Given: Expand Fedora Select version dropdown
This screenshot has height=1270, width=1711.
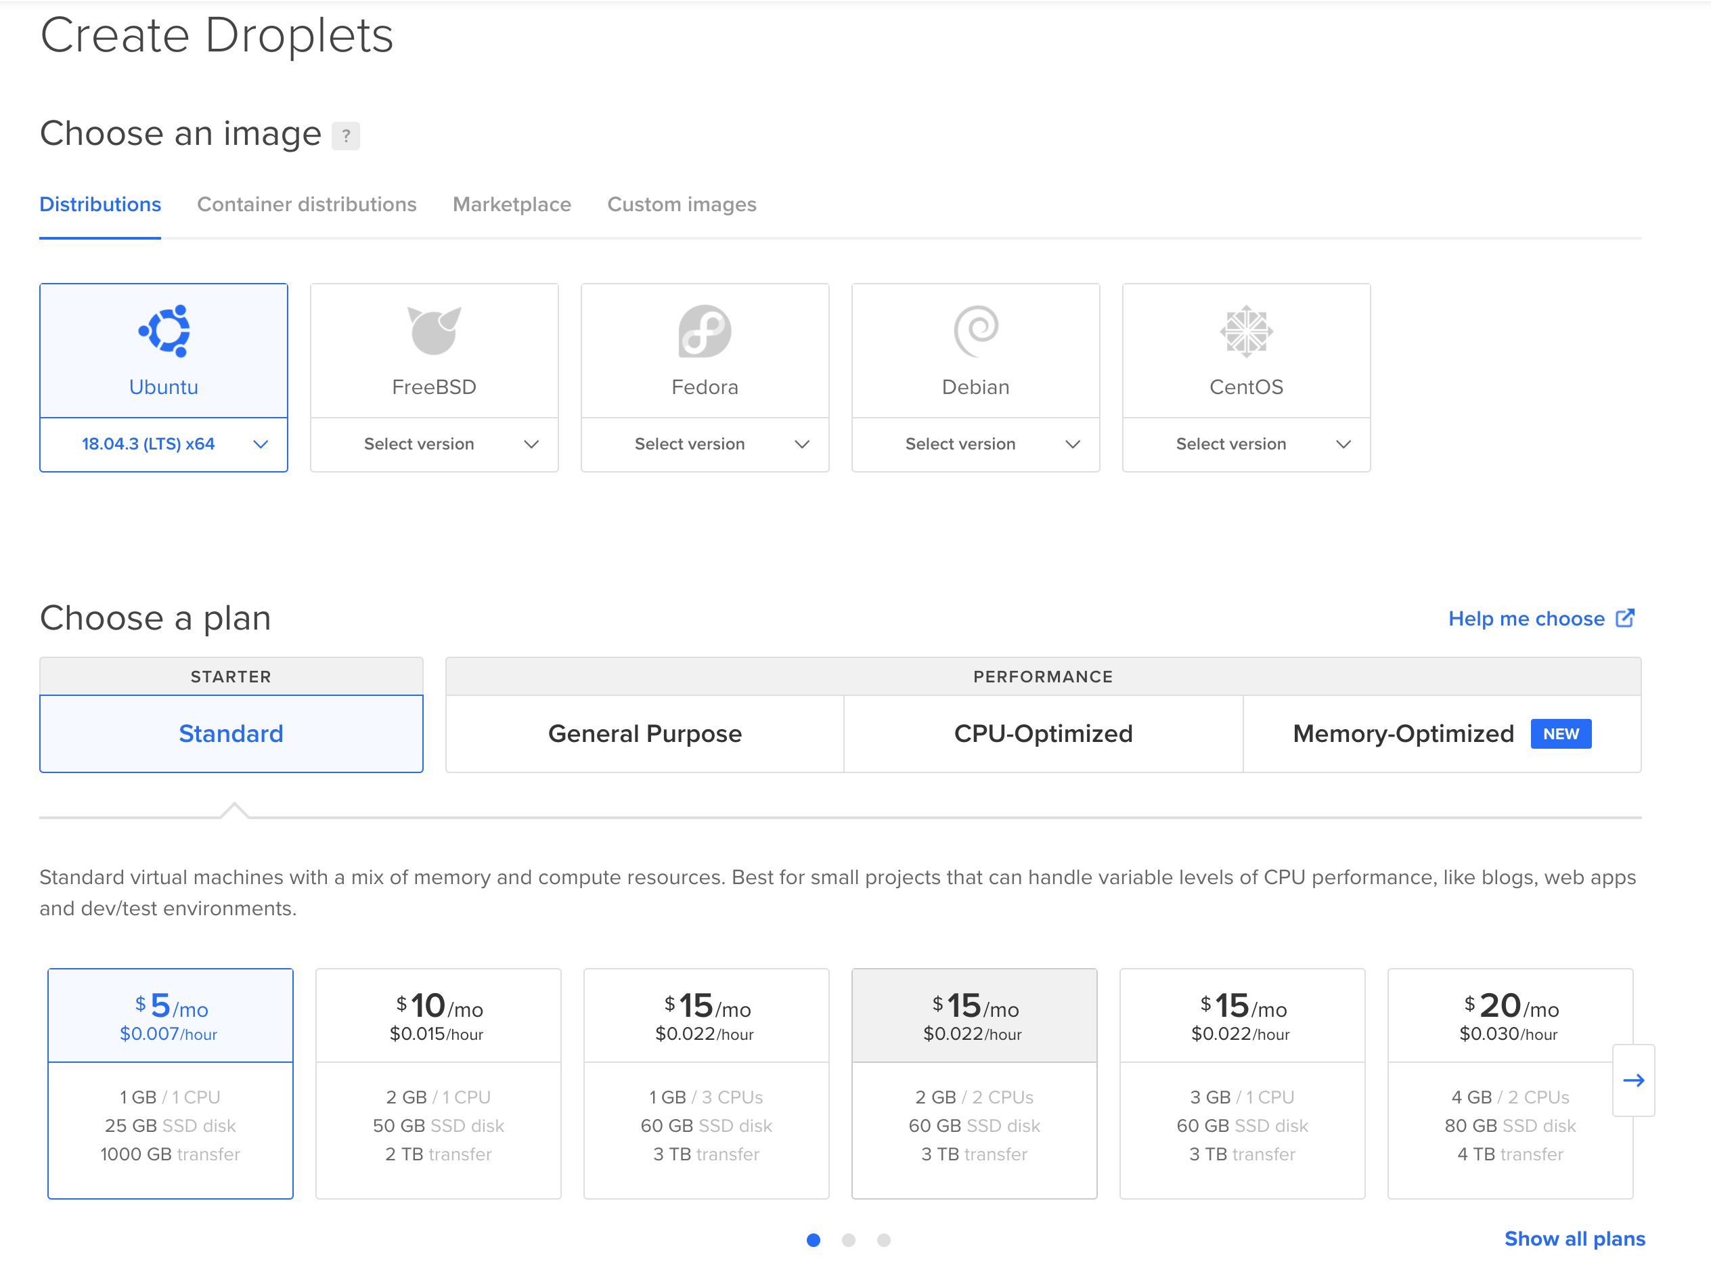Looking at the screenshot, I should click(x=705, y=444).
